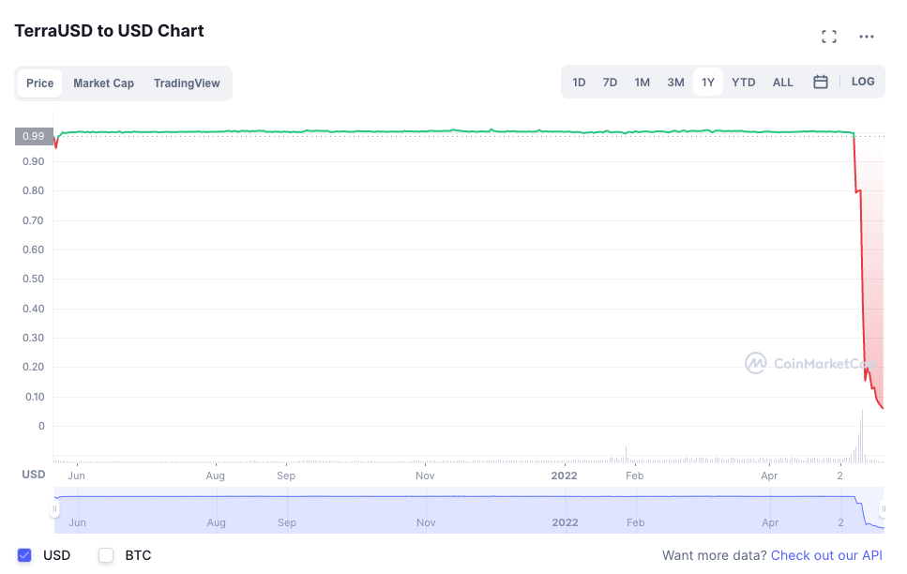Viewport: 907px width, 574px height.
Task: Select the 1M time range
Action: coord(642,83)
